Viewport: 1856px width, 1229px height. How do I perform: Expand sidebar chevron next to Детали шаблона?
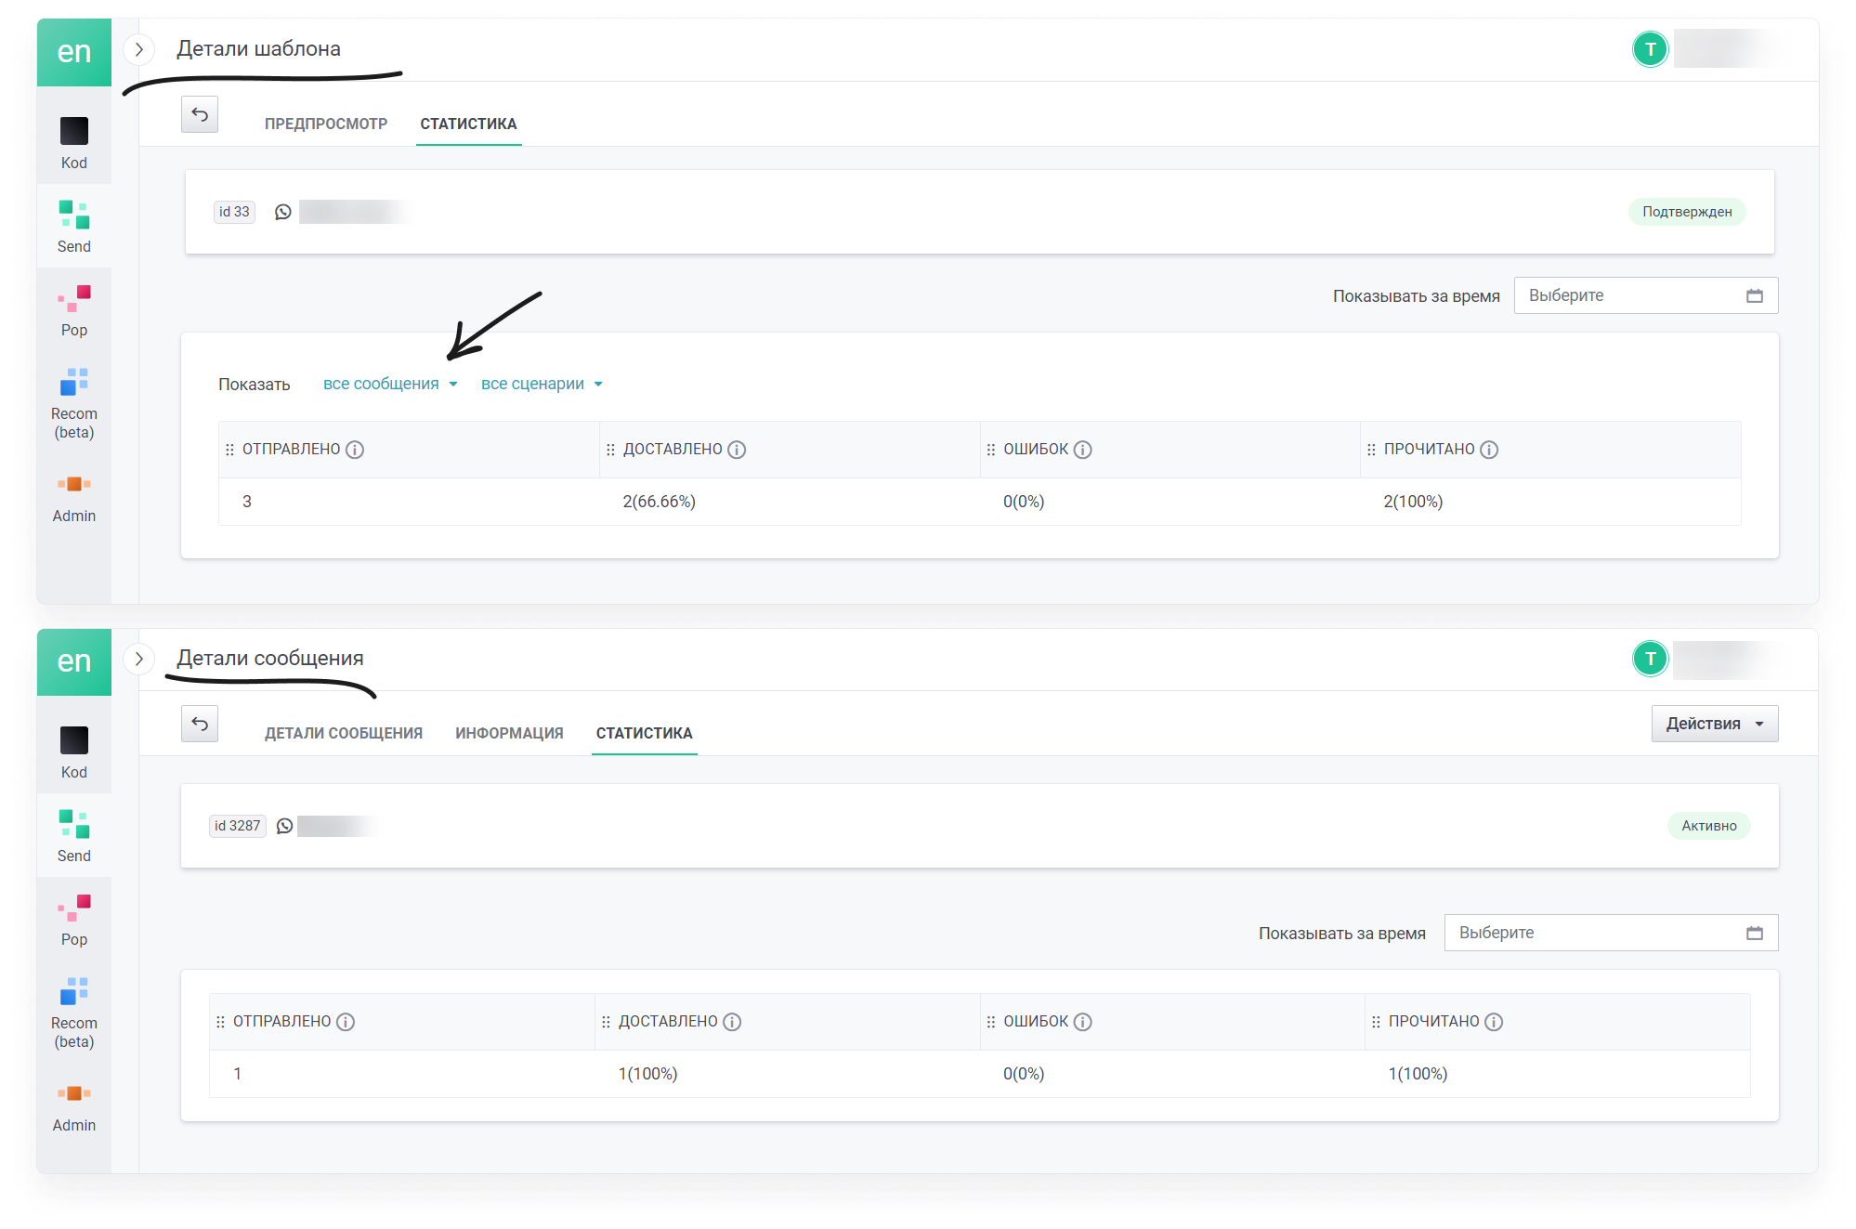pyautogui.click(x=139, y=49)
